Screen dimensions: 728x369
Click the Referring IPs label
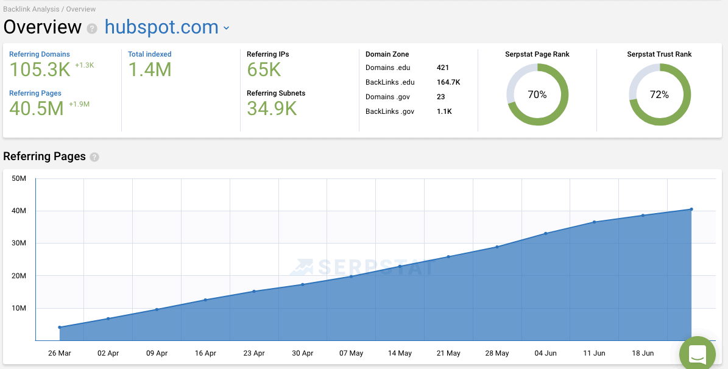[268, 54]
